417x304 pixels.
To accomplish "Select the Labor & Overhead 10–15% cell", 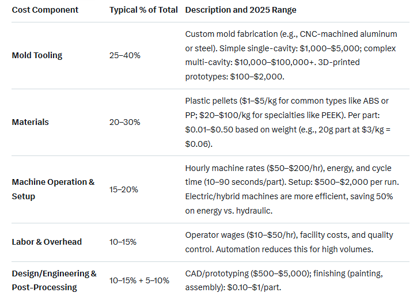I will coord(123,242).
